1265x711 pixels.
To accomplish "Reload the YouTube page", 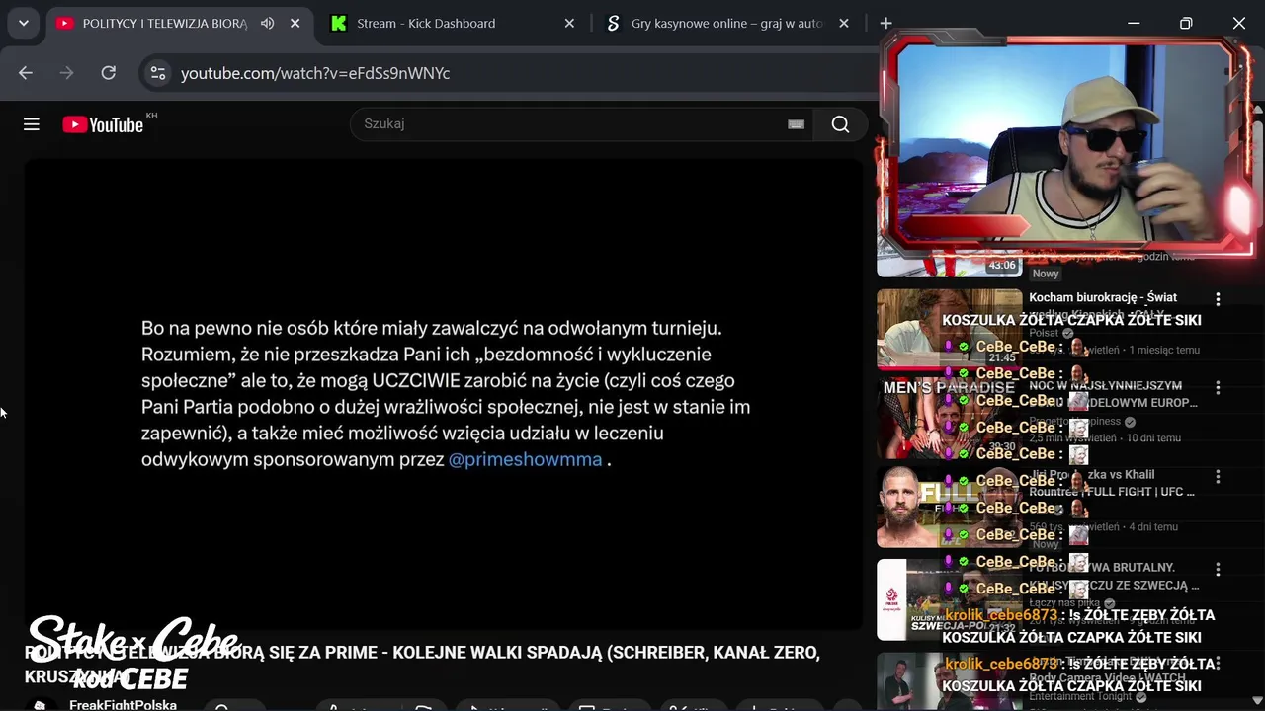I will pos(109,73).
